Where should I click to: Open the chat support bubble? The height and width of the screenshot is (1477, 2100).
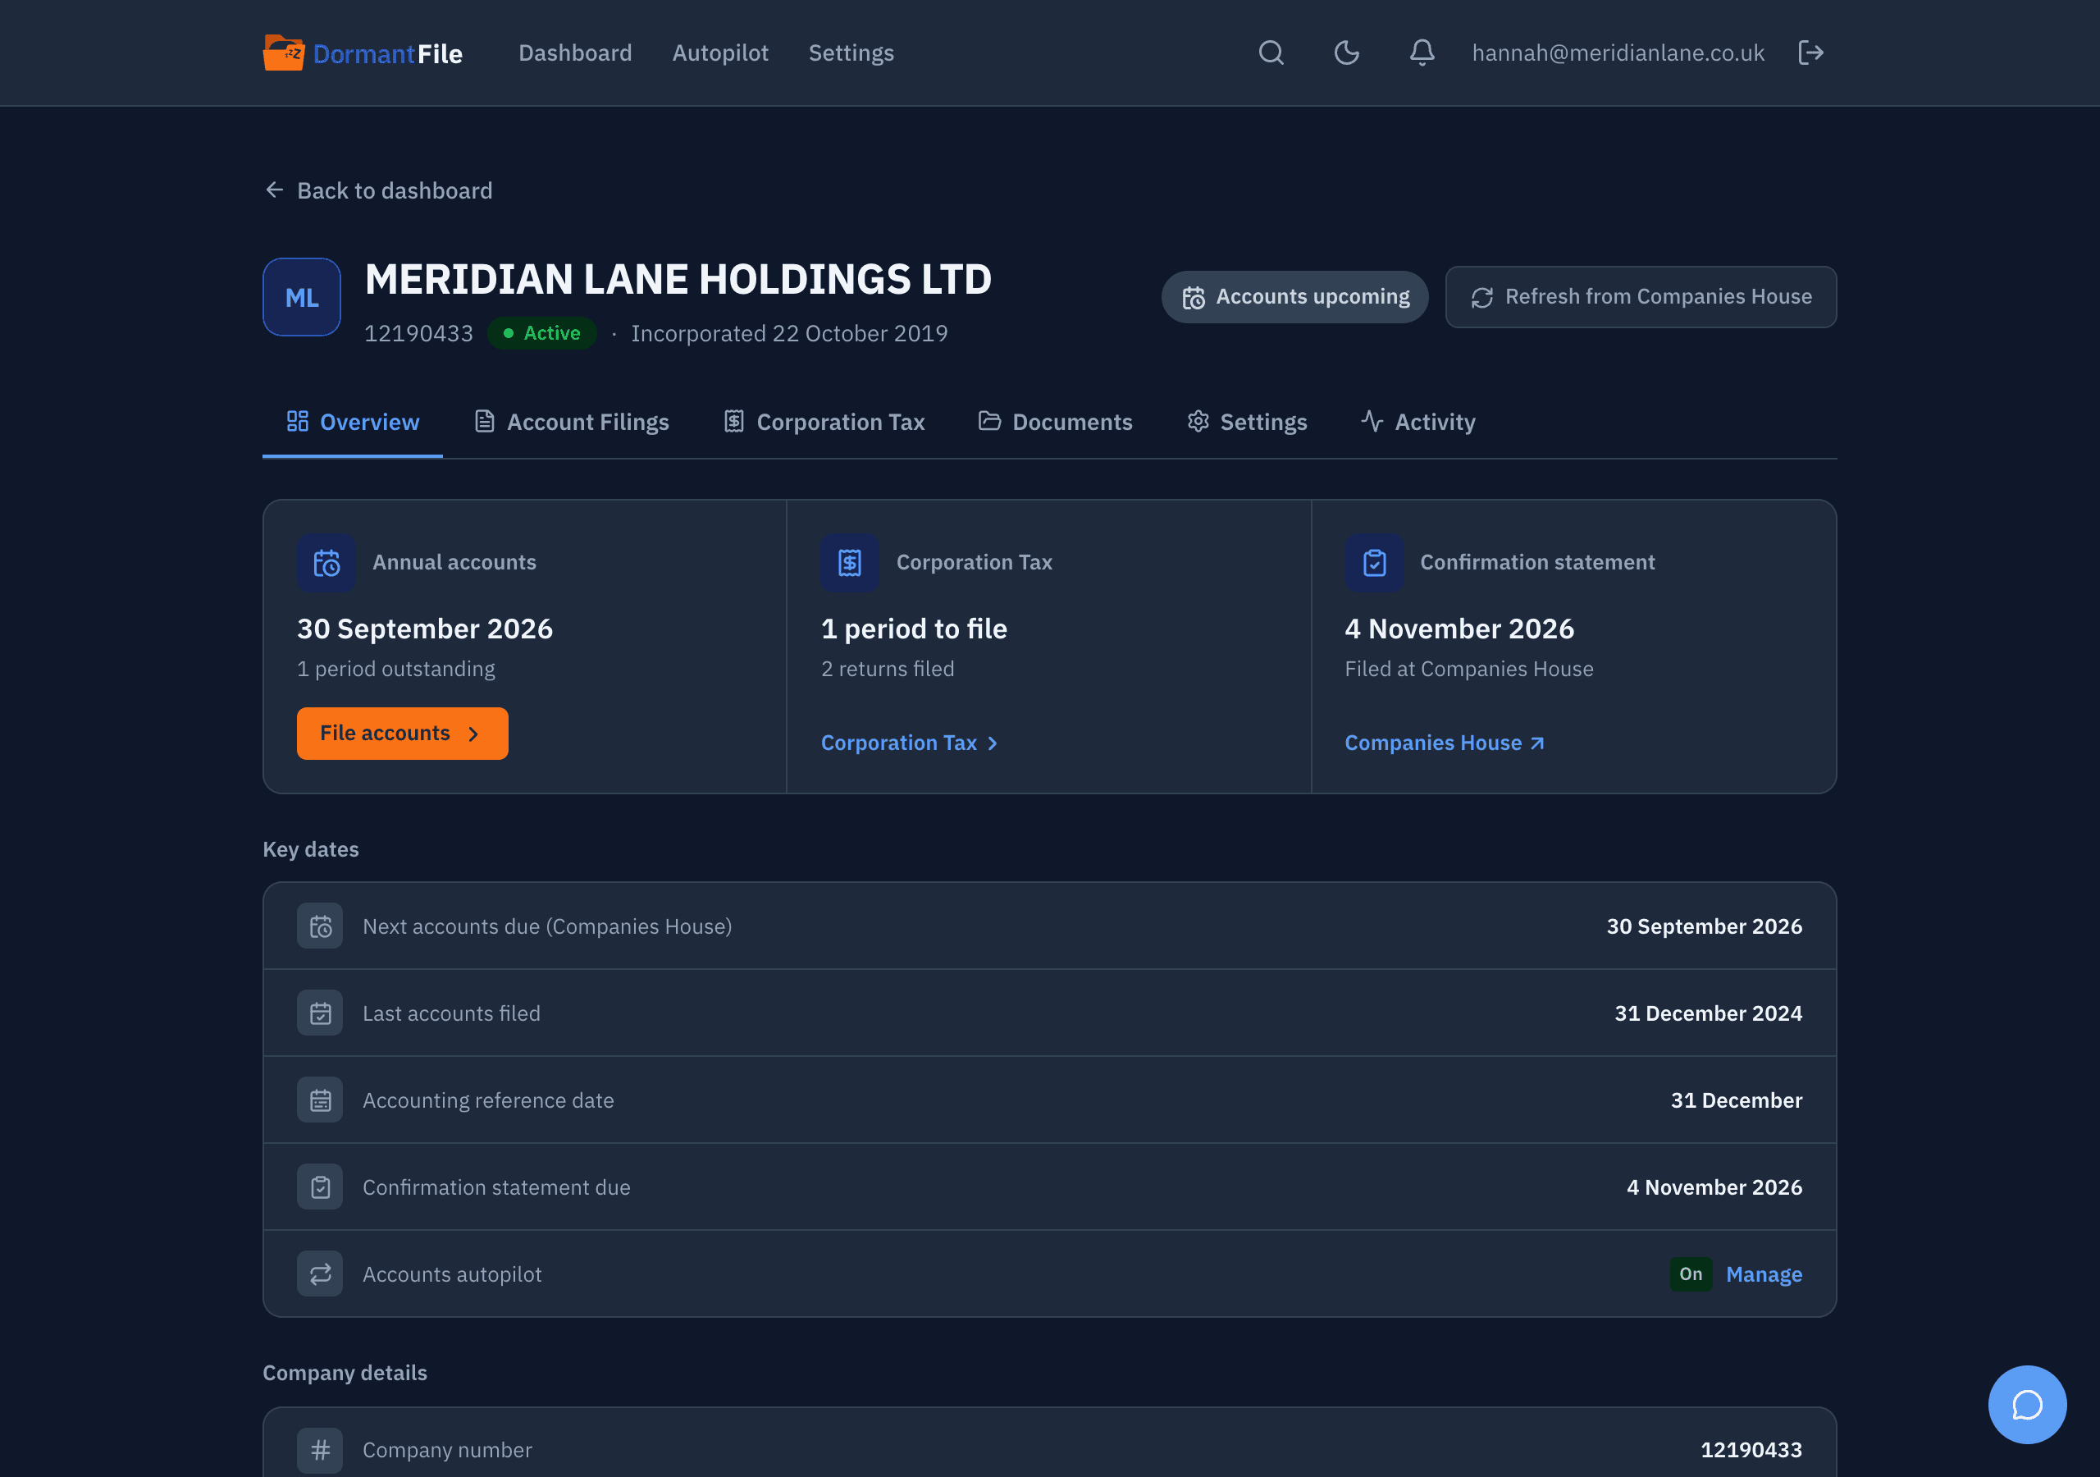pos(2027,1404)
